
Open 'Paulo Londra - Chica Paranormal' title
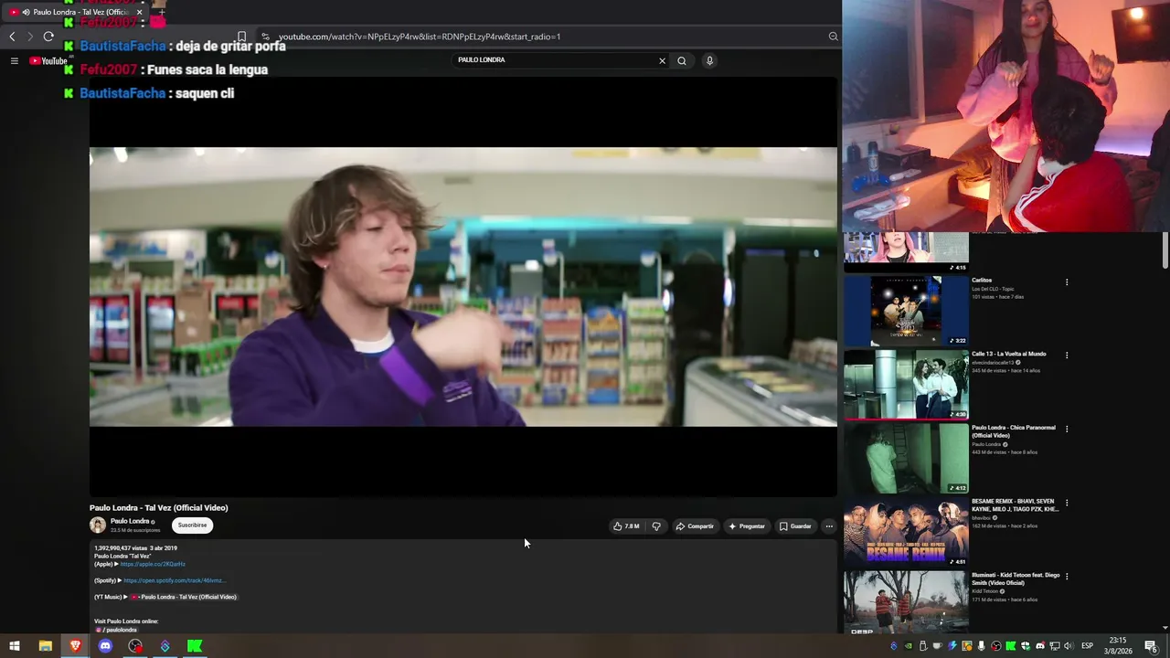1014,431
